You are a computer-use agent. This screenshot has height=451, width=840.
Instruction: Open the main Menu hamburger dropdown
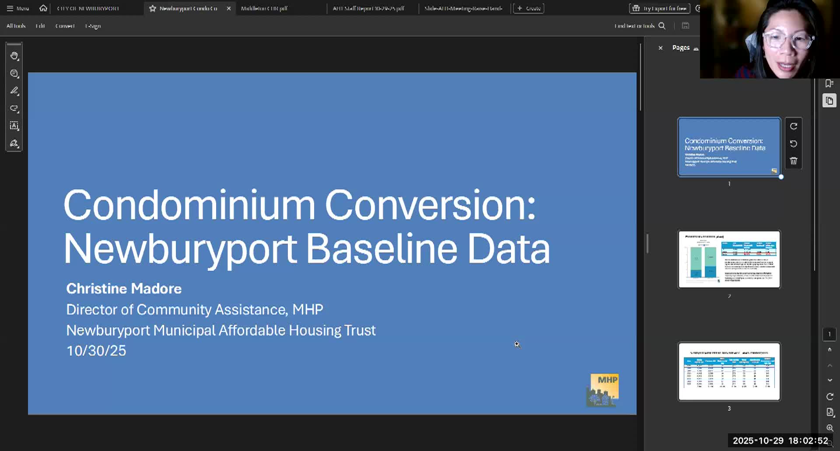[17, 8]
